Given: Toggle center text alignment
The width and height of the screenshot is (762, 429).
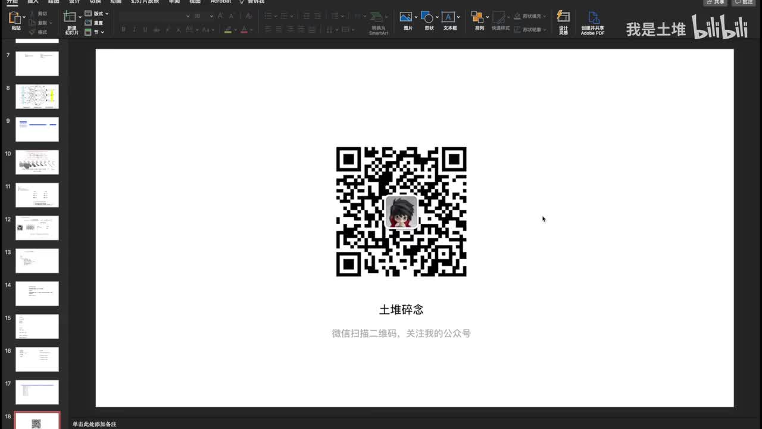Looking at the screenshot, I should point(279,29).
